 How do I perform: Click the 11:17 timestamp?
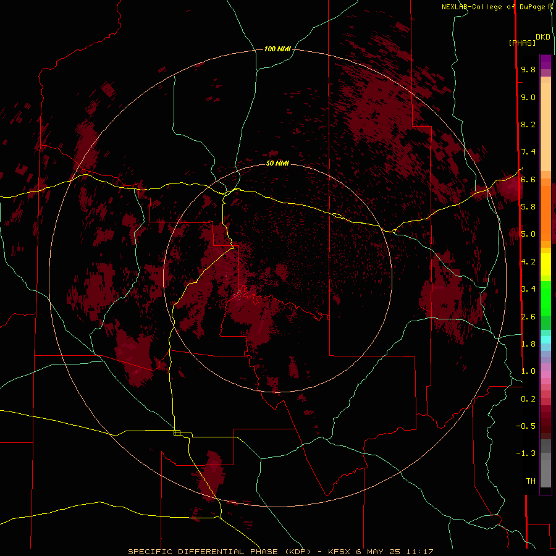[421, 552]
